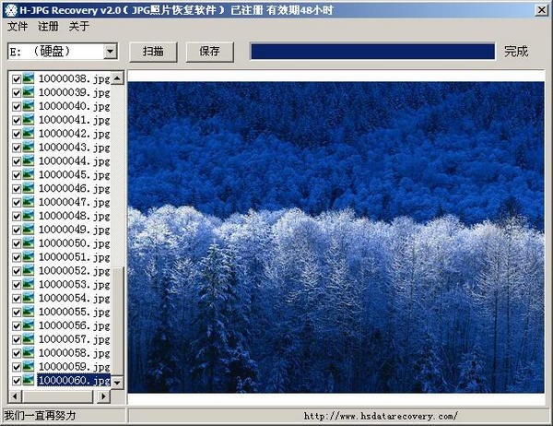Click image icon beside 10000054.jpg
The image size is (553, 426).
coord(29,298)
